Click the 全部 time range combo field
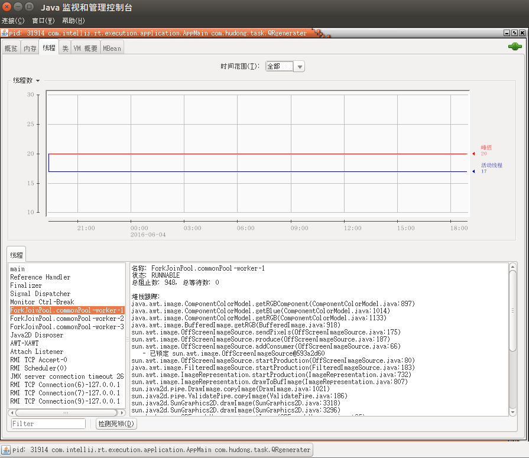 280,66
